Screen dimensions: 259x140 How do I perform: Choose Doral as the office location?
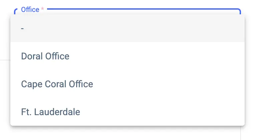[45, 56]
